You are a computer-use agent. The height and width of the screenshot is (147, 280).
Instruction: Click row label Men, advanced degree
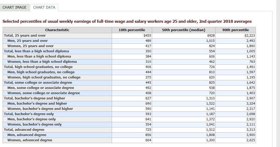27,135
